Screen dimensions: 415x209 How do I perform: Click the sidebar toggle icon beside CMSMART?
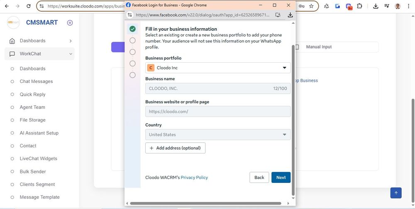tap(70, 23)
